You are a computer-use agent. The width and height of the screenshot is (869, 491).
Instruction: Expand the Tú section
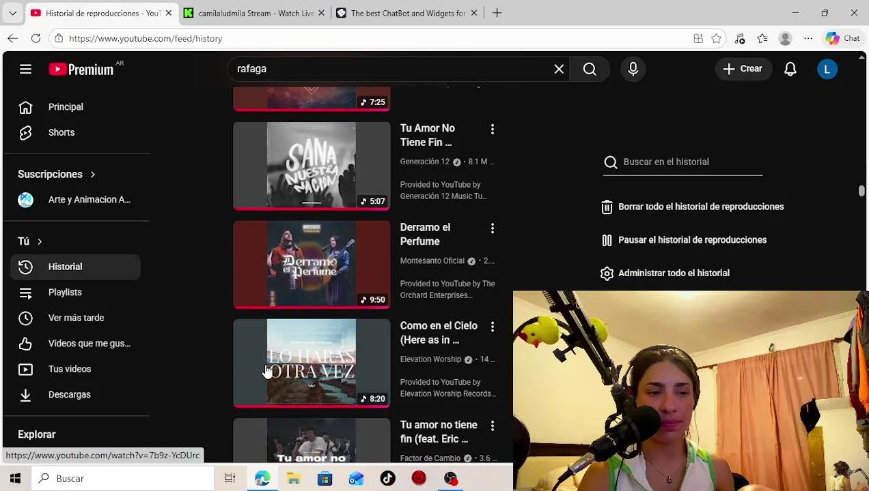coord(30,241)
